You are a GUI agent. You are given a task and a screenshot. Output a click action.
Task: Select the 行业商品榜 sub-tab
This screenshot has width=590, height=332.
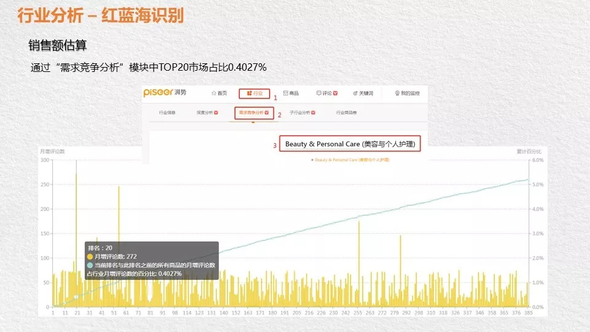(x=346, y=113)
